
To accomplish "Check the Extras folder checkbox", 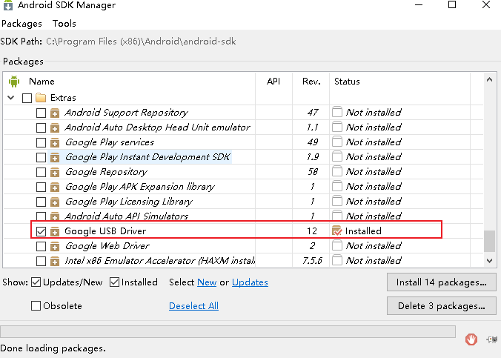I will tap(27, 98).
